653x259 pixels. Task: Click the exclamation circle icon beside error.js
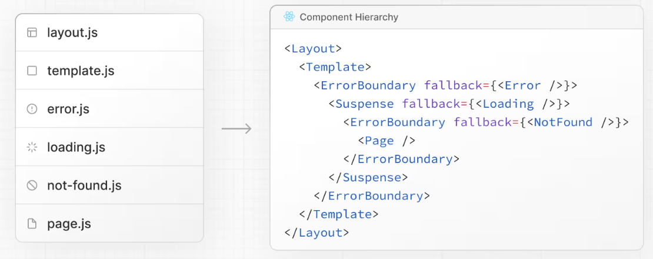(32, 109)
